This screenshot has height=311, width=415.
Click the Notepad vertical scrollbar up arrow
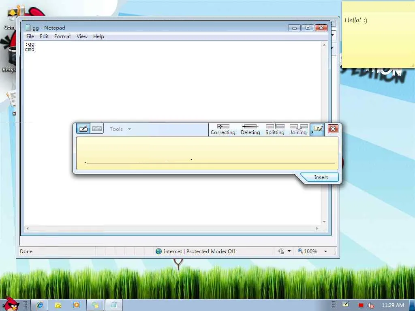(324, 45)
